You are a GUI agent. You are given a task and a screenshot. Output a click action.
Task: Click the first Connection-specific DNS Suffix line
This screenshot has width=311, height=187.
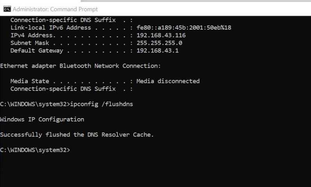pos(72,20)
